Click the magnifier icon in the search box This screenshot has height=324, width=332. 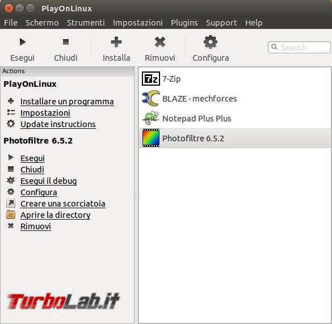(x=275, y=47)
